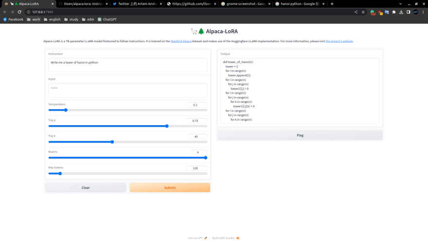This screenshot has width=428, height=244.
Task: Close the hanoi python tab
Action: point(323,4)
